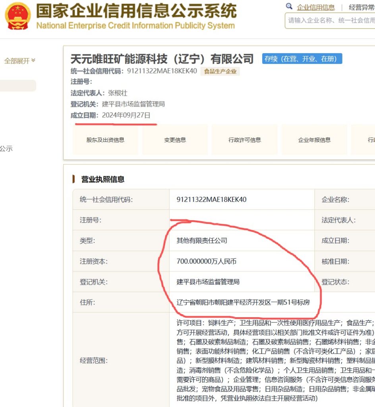This screenshot has height=407, width=375.
Task: Open the 企业信用信息 search tab
Action: 316,7
